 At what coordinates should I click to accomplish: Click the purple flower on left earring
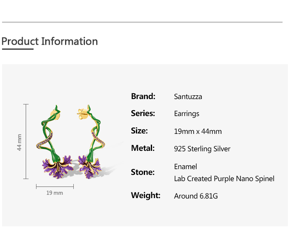(57, 167)
